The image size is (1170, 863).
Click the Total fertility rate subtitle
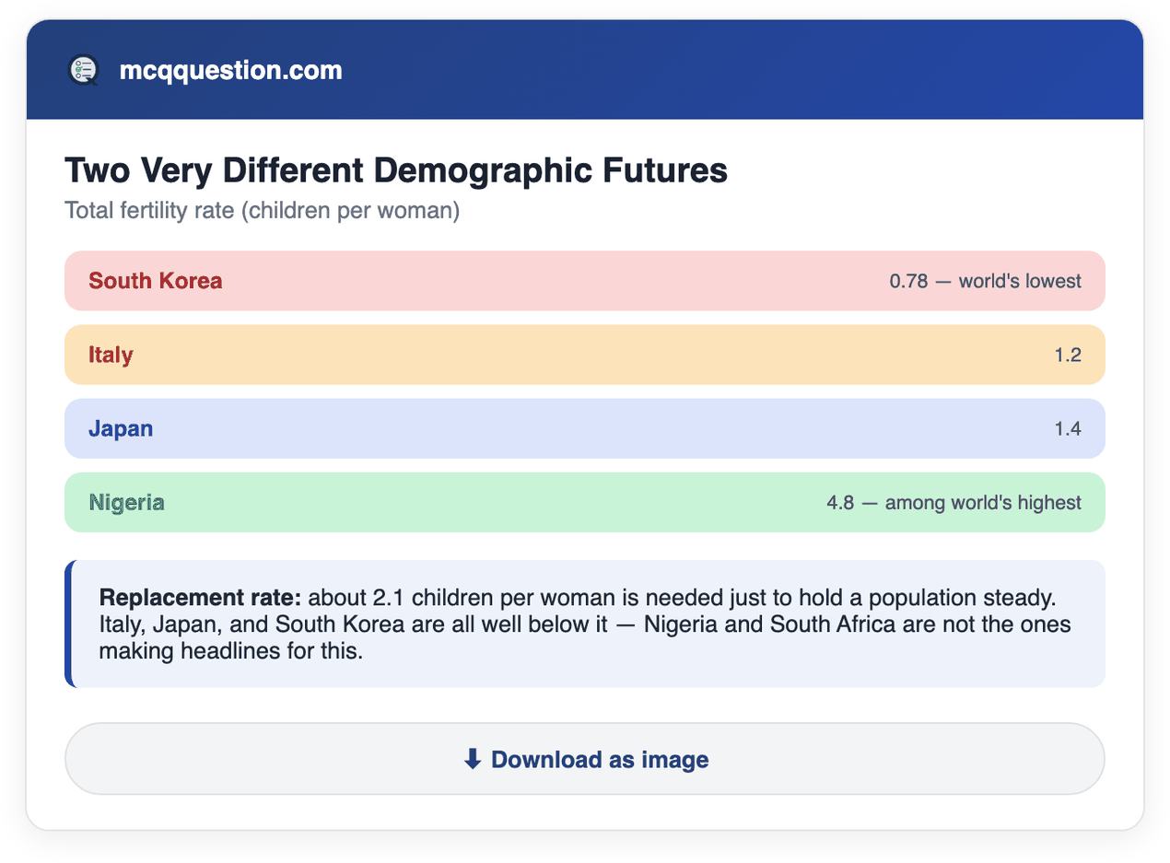pyautogui.click(x=262, y=211)
